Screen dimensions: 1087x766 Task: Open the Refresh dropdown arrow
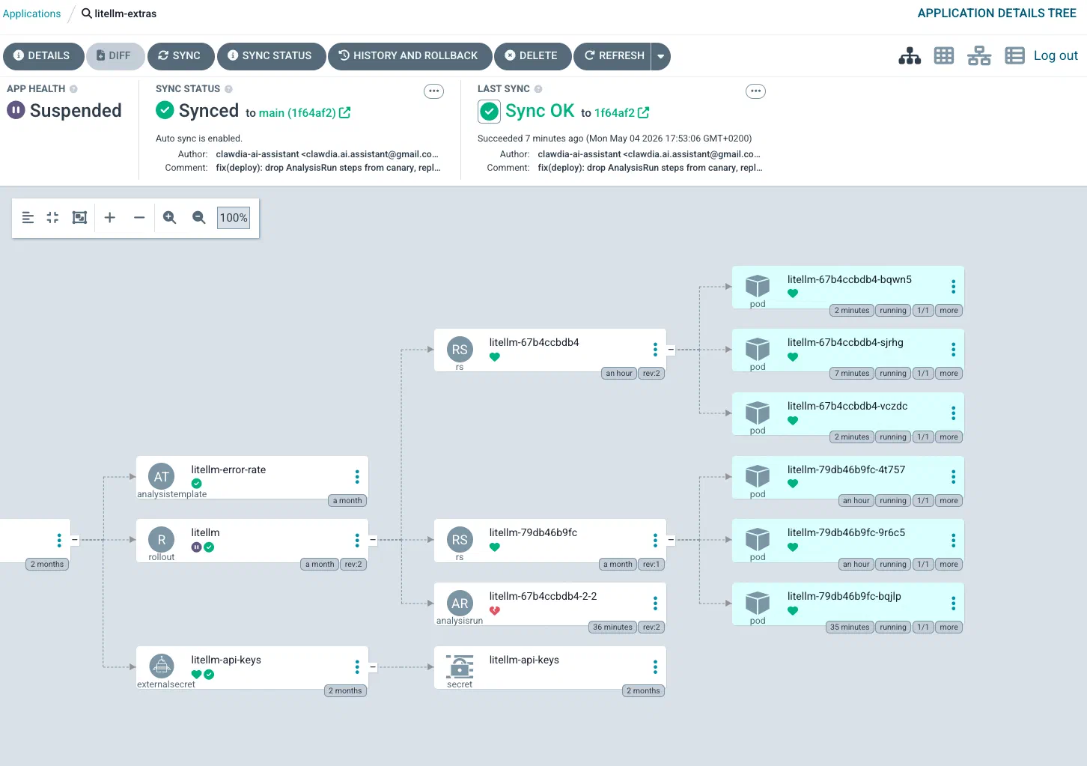coord(660,56)
